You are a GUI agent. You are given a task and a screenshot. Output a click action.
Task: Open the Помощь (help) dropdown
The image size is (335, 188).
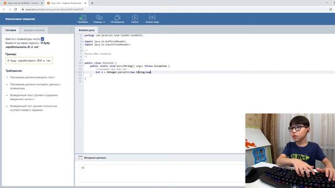[99, 19]
